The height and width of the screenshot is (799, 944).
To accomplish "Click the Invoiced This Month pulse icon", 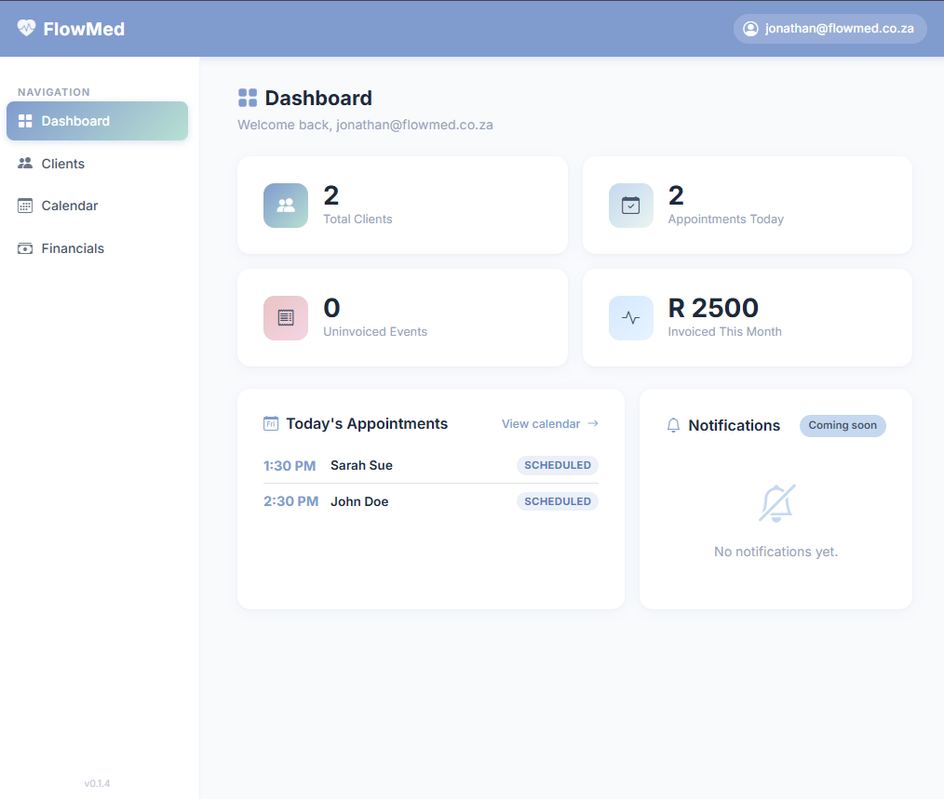I will [631, 318].
